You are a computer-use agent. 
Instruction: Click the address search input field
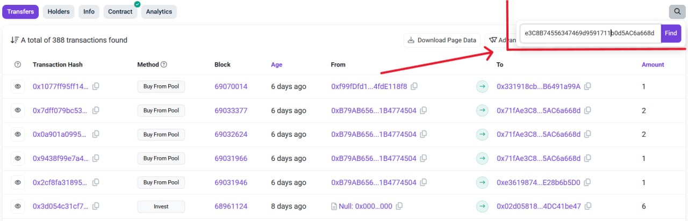[590, 33]
